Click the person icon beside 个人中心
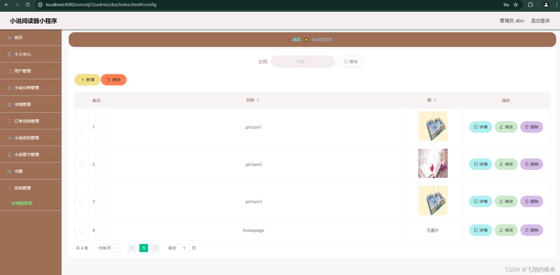Viewport: 560px width, 275px height. point(9,55)
